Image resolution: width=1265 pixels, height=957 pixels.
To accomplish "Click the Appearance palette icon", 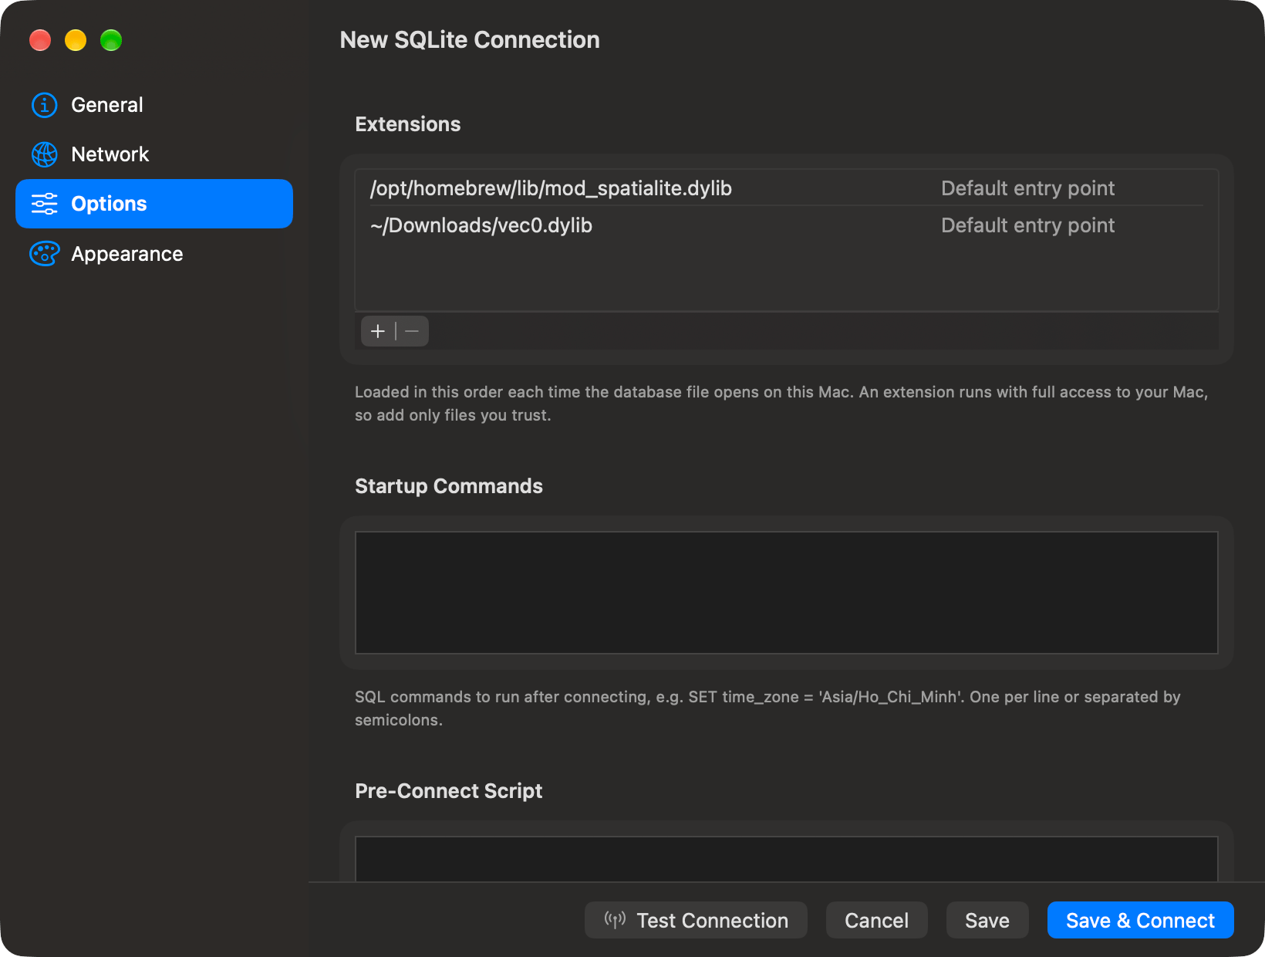I will (x=44, y=254).
